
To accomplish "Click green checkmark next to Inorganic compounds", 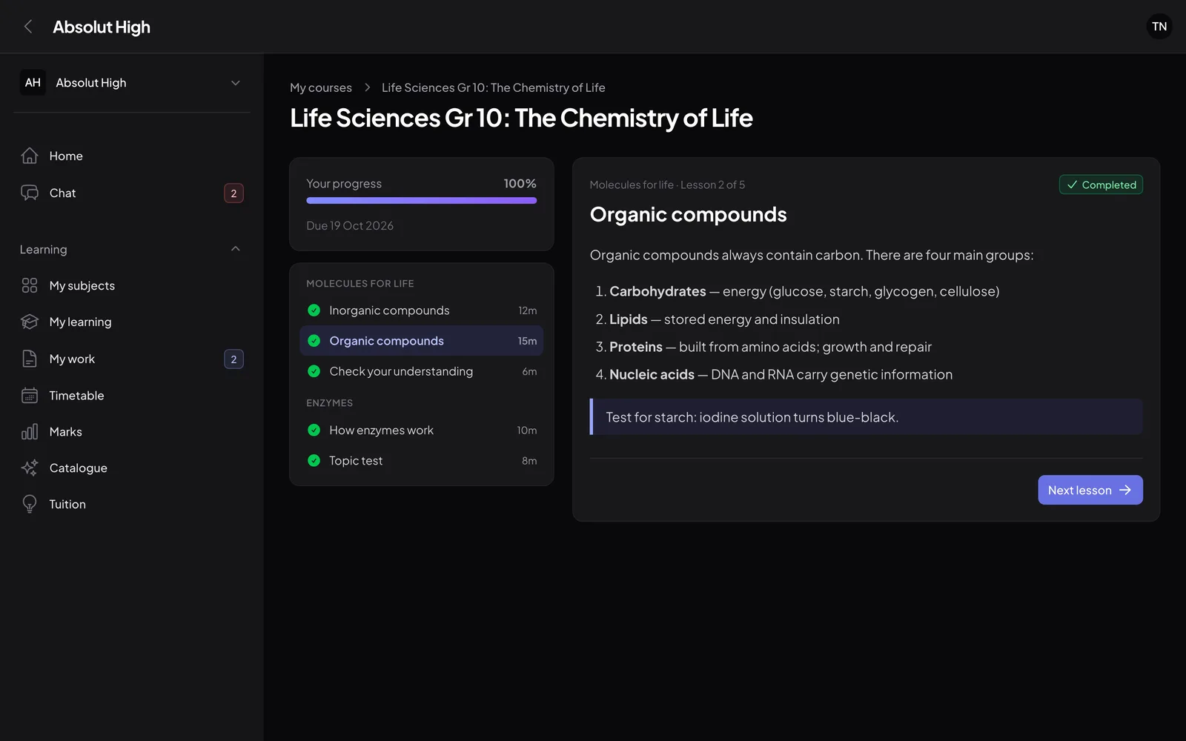I will point(314,310).
